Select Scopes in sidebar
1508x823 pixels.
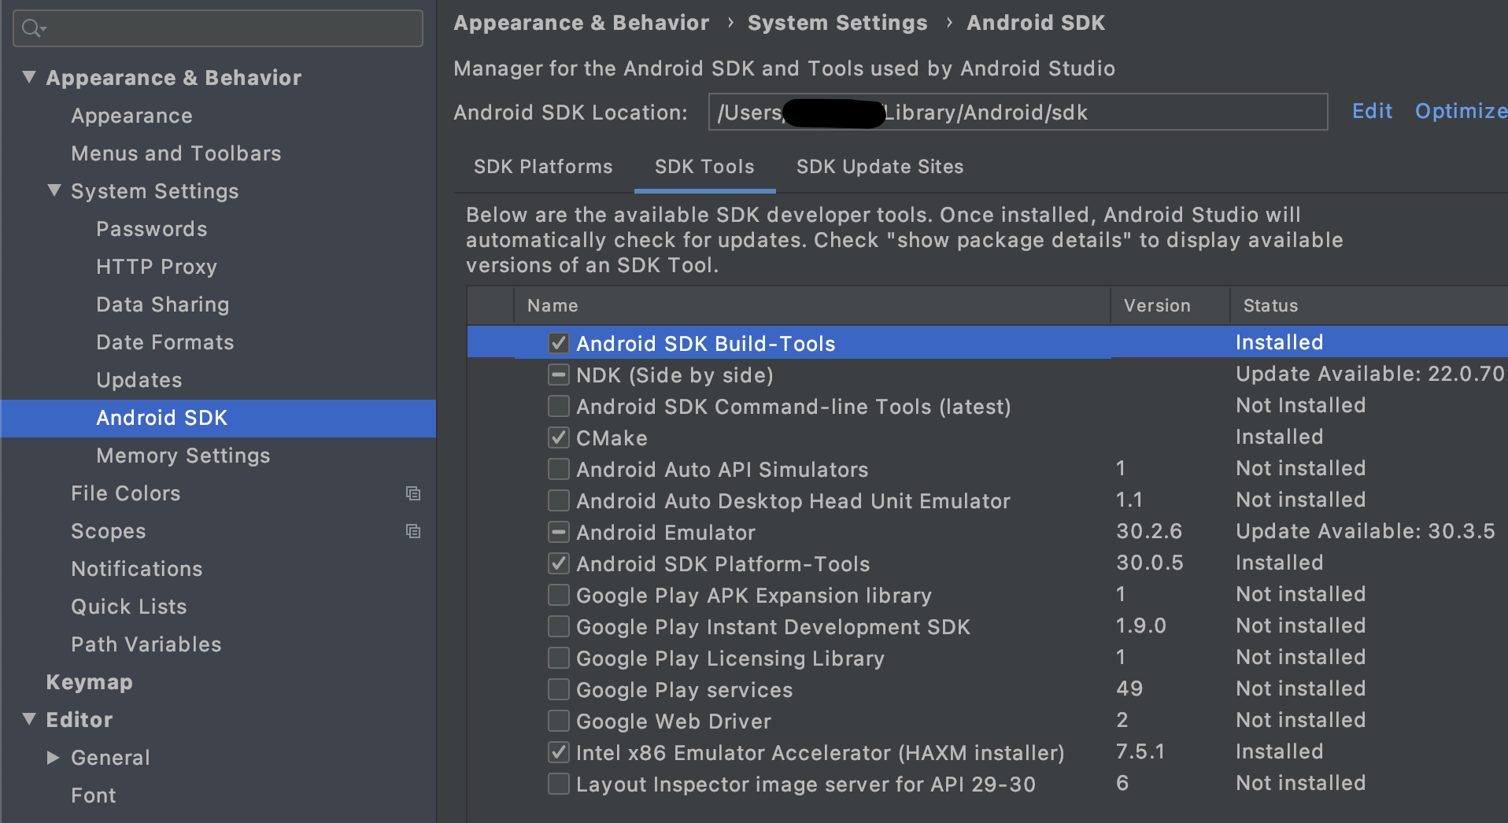109,531
